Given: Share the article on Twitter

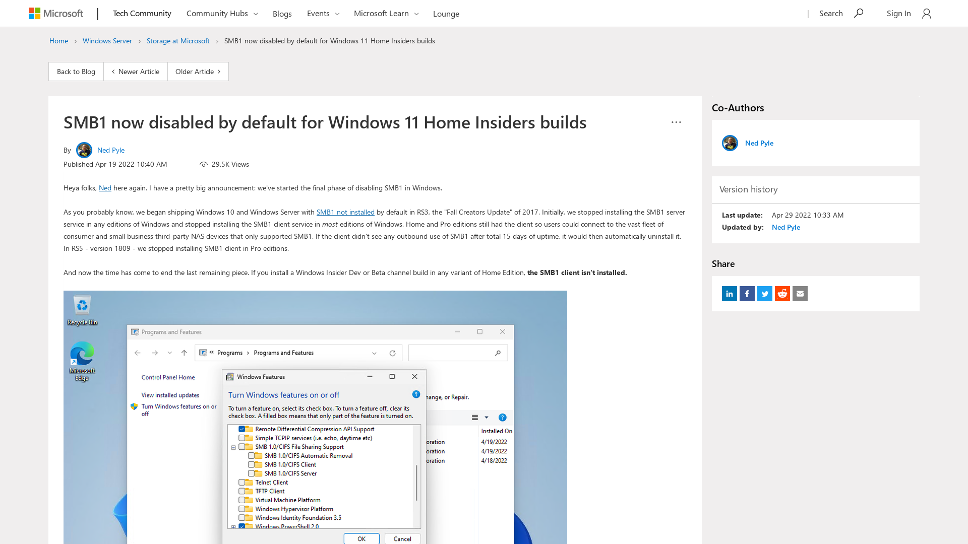Looking at the screenshot, I should pyautogui.click(x=765, y=294).
